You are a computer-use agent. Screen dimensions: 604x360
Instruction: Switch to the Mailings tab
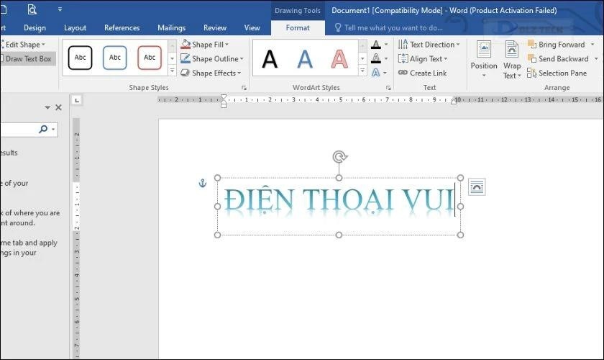(171, 28)
